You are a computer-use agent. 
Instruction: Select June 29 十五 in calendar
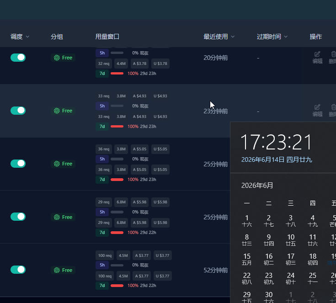pyautogui.click(x=247, y=297)
